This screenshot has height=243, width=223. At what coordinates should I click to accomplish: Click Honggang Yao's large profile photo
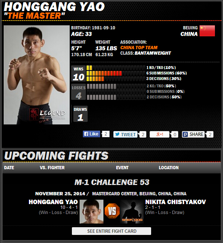tap(37, 75)
